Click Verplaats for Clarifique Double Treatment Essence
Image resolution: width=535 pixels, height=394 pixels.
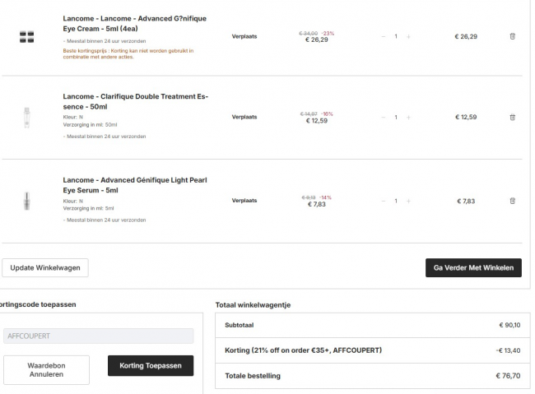(244, 117)
